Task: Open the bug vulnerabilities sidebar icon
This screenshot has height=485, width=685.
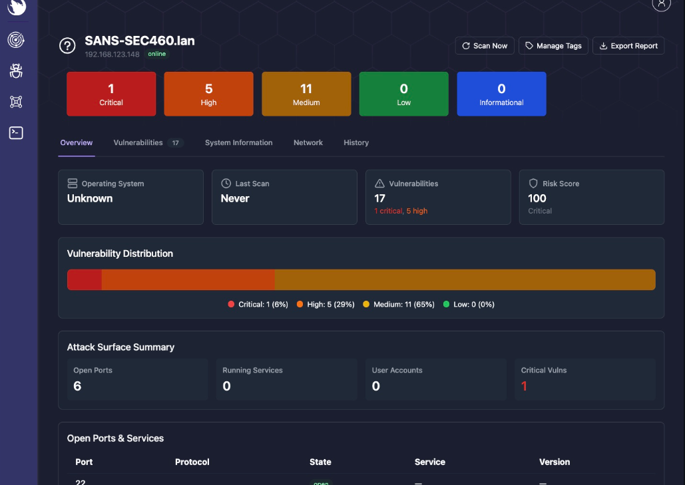Action: point(16,71)
